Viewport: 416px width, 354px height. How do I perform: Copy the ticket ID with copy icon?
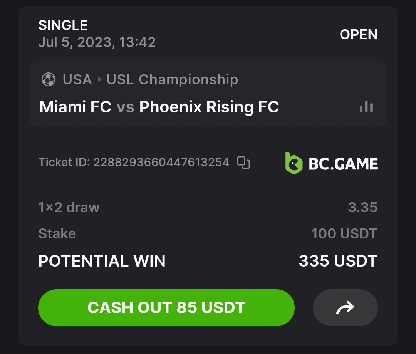[243, 163]
